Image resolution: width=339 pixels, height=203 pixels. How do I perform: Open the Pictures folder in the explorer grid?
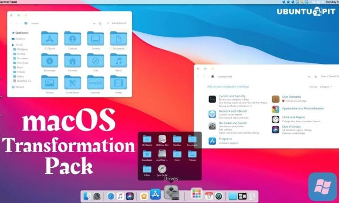[50, 83]
